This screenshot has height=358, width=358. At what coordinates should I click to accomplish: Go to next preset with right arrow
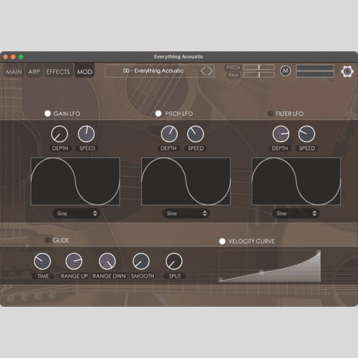pyautogui.click(x=210, y=71)
